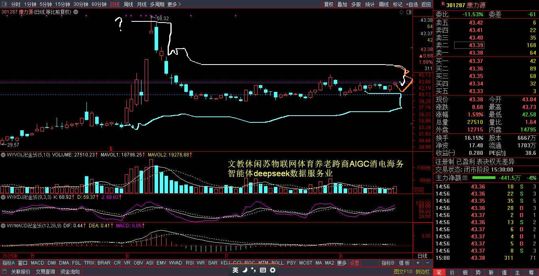539x276 pixels.
Task: Apply the PSY indicator
Action: 291,263
